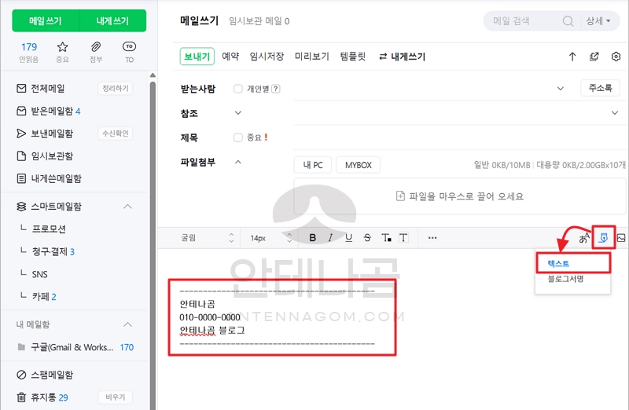
Task: Expand 참조 cc options chevron
Action: (x=238, y=113)
